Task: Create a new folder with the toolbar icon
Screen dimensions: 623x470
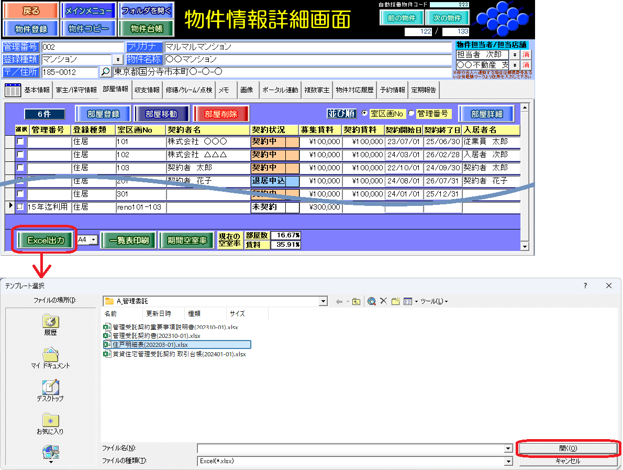Action: click(396, 301)
